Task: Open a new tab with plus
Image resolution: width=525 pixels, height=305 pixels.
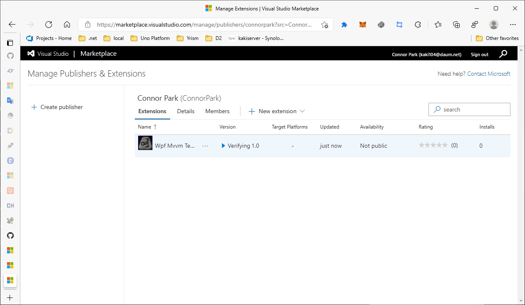Action: pos(10,298)
